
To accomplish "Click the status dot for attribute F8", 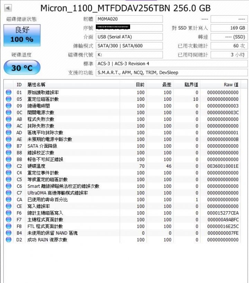I will [9, 226].
